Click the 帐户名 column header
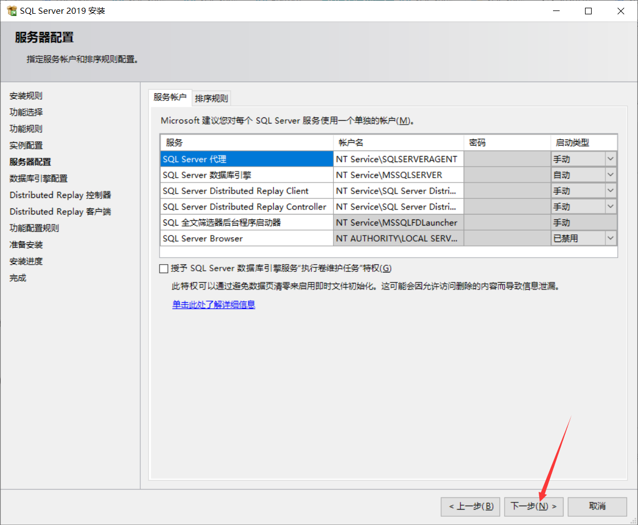The height and width of the screenshot is (525, 638). coord(398,143)
